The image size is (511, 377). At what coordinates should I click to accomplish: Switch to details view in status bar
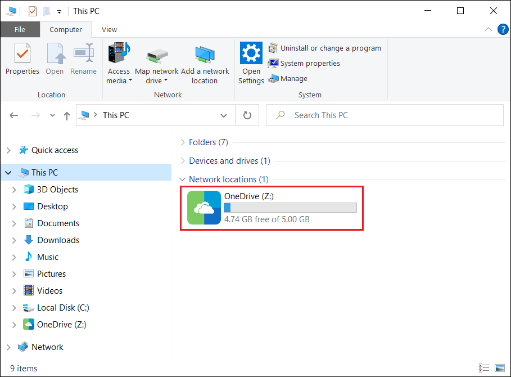[484, 368]
